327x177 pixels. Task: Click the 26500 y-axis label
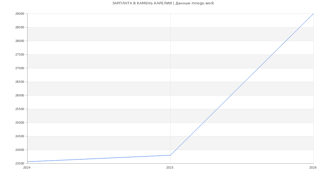pos(20,82)
